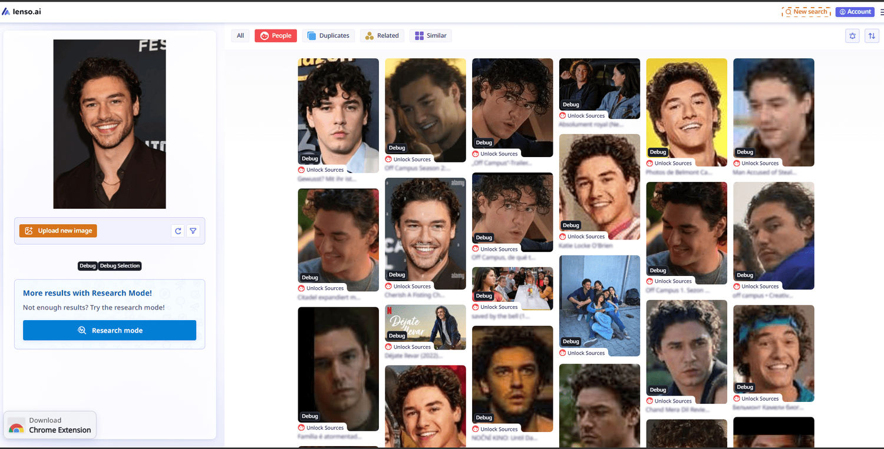Unlock Sources for 'Katie Locke O'Brien' result

[x=582, y=237]
